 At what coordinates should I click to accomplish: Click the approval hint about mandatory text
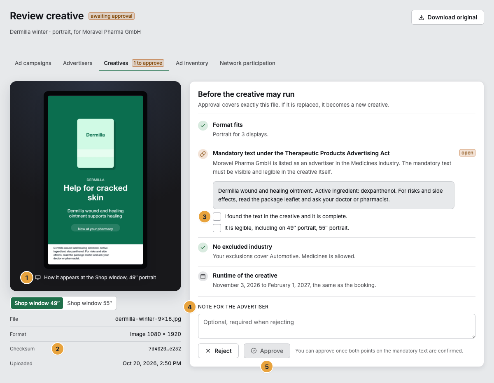click(x=379, y=351)
